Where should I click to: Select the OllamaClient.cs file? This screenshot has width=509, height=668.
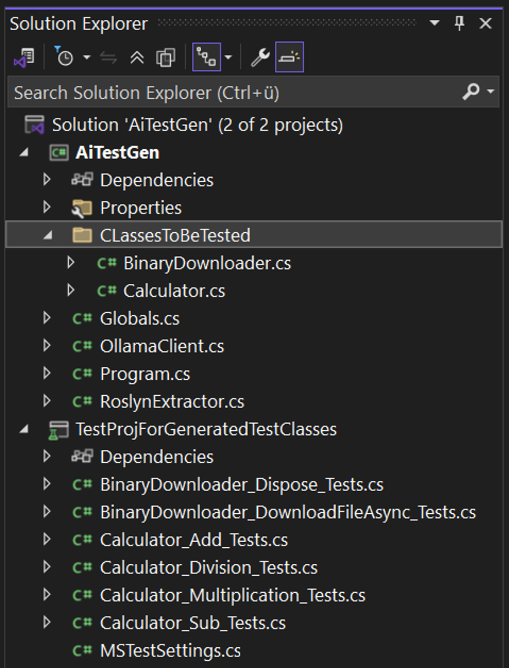click(x=161, y=346)
